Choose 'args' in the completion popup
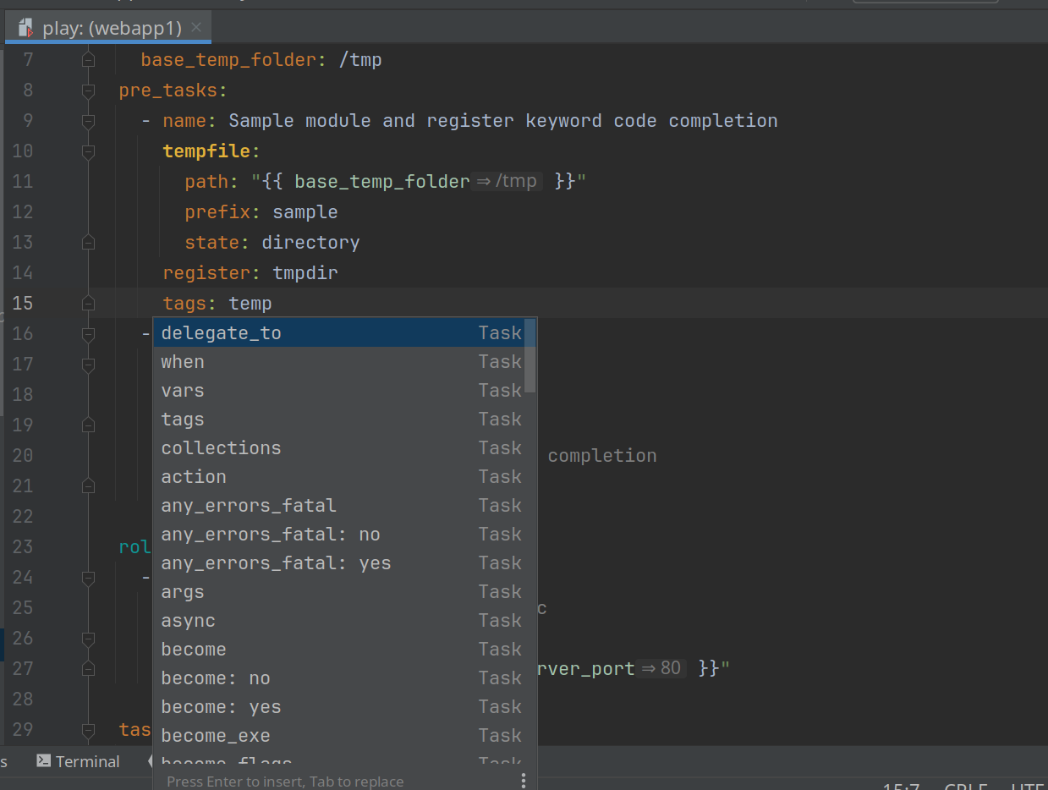 point(339,592)
